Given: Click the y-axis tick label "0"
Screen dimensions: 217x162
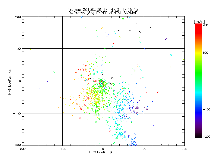Looking at the screenshot, I should (20, 81).
